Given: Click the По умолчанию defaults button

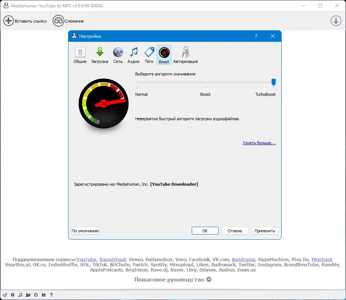Looking at the screenshot, I should click(85, 231).
